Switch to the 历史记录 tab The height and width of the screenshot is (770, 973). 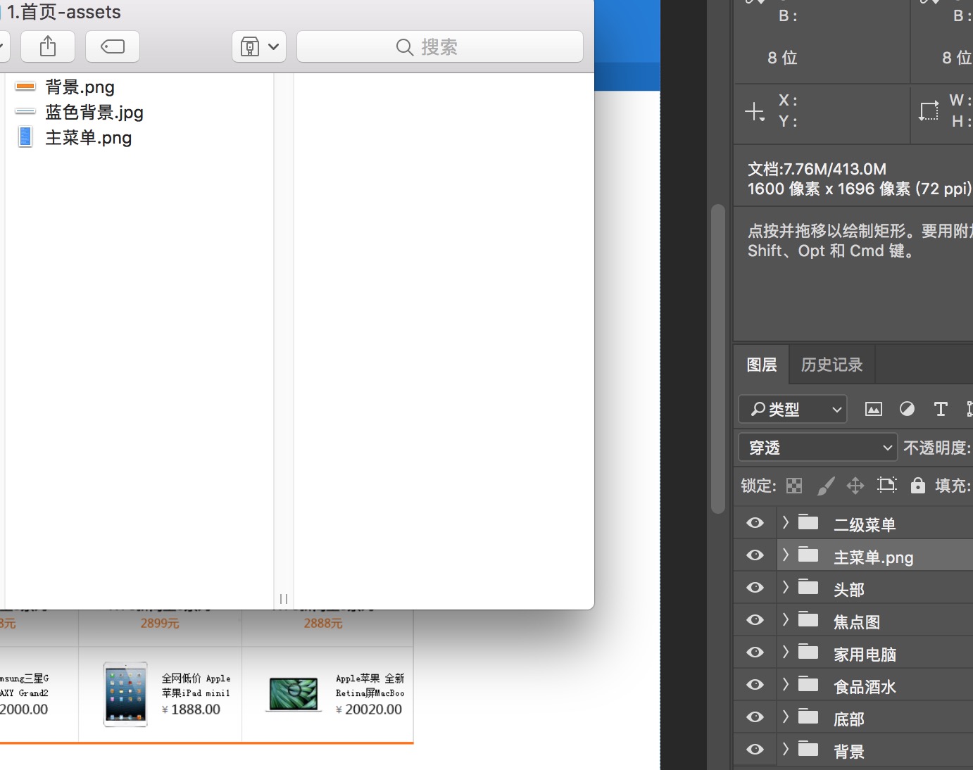pyautogui.click(x=831, y=364)
